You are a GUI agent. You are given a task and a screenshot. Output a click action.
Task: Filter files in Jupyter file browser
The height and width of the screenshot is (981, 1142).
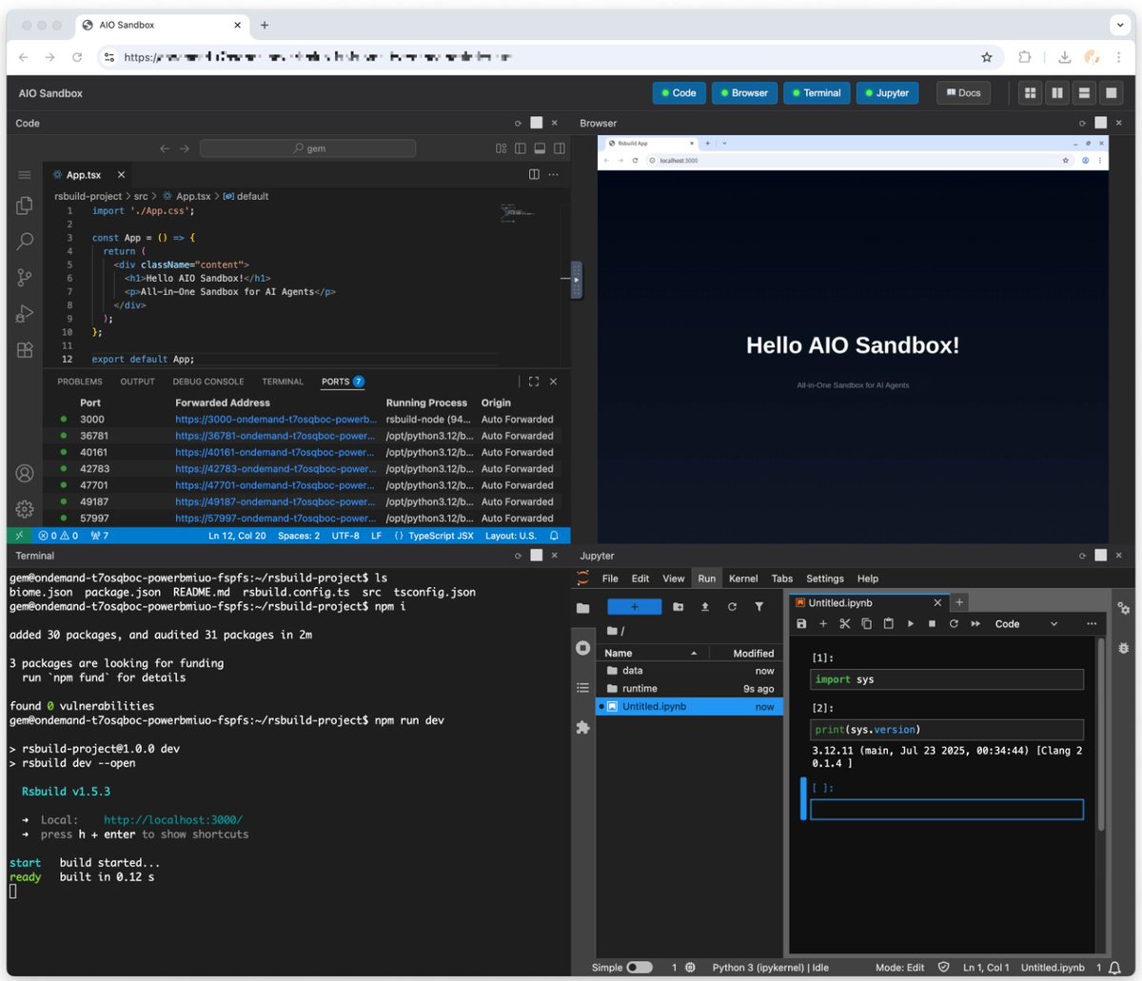tap(759, 606)
